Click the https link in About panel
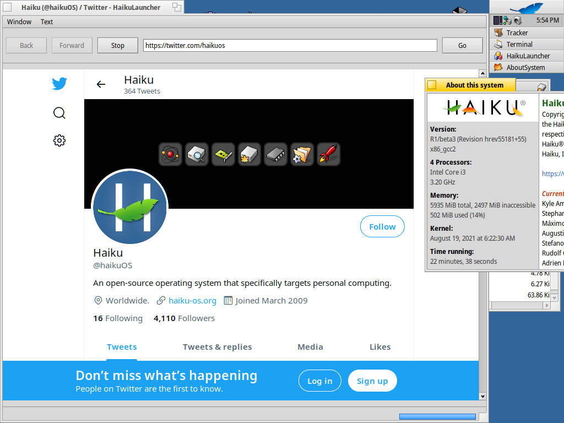 click(x=553, y=173)
